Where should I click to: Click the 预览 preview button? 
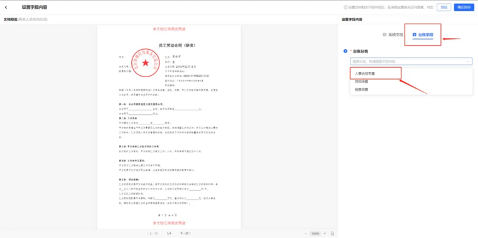[x=444, y=7]
